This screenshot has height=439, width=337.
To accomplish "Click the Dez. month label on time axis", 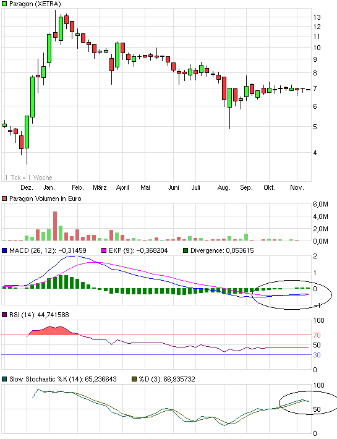I will (x=27, y=187).
